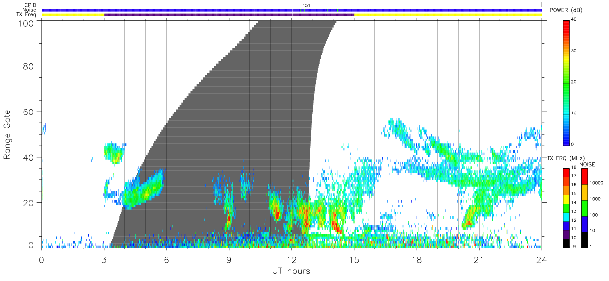Click the 1000 tick on the noise scale
The image size is (609, 281).
pos(595,199)
